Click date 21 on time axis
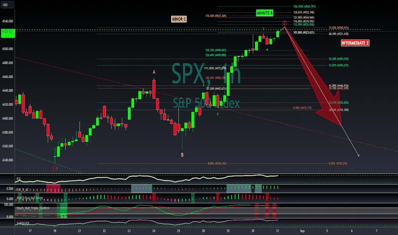This screenshot has width=398, height=235. point(79,231)
